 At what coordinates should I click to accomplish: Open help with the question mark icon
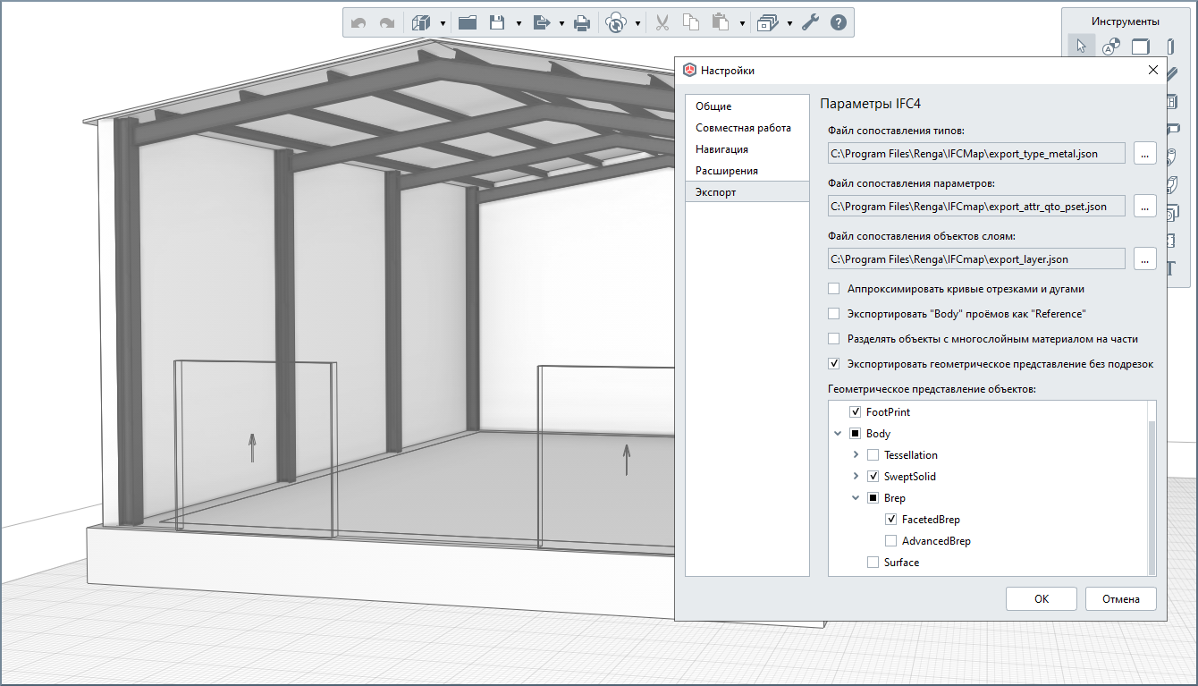coord(838,23)
